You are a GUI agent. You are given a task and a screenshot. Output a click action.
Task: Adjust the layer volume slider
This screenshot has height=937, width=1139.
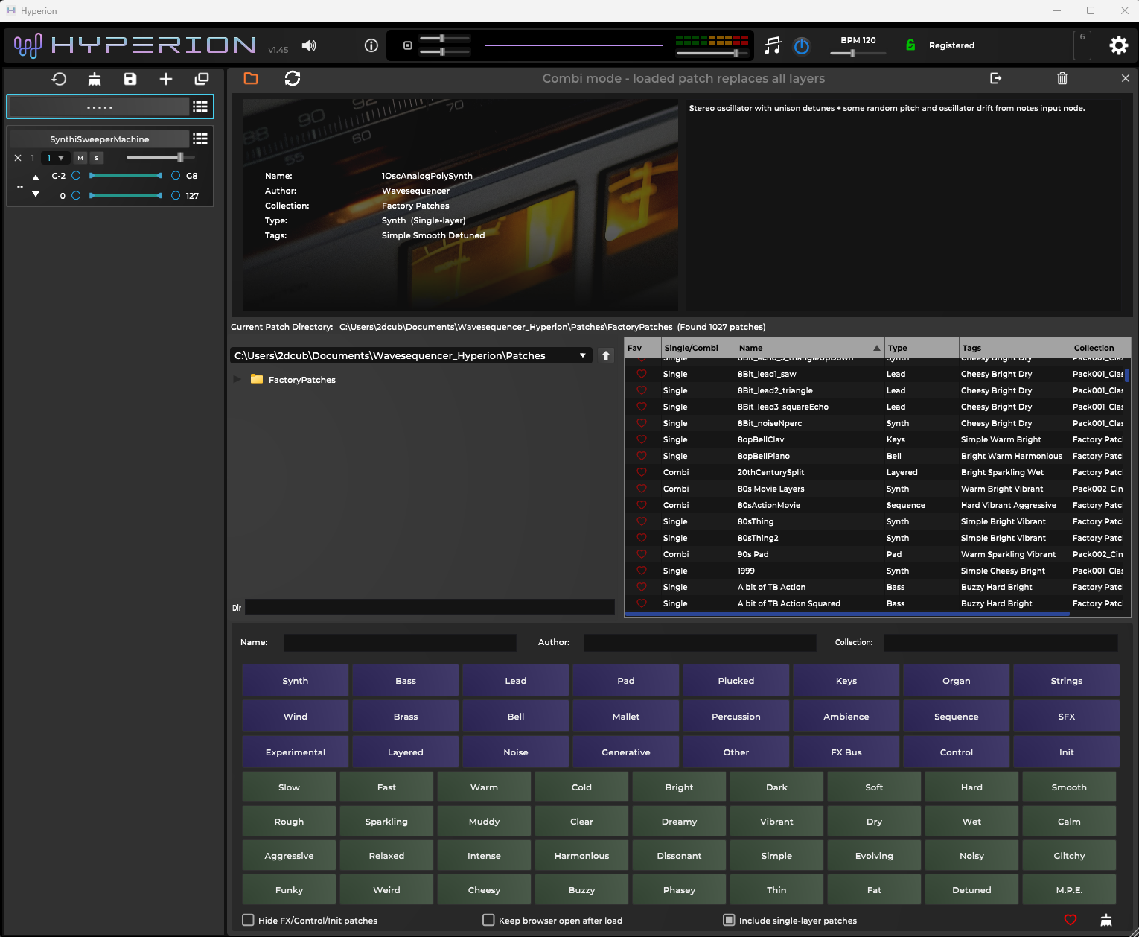coord(161,157)
